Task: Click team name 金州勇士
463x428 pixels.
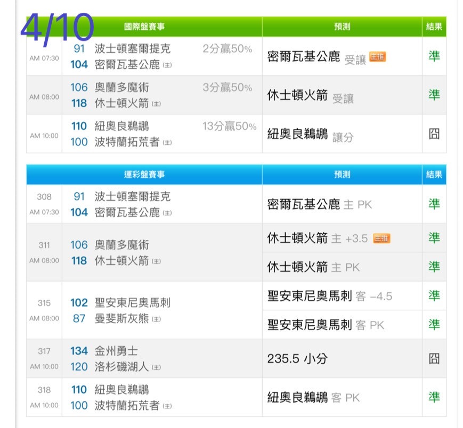Action: (x=116, y=351)
